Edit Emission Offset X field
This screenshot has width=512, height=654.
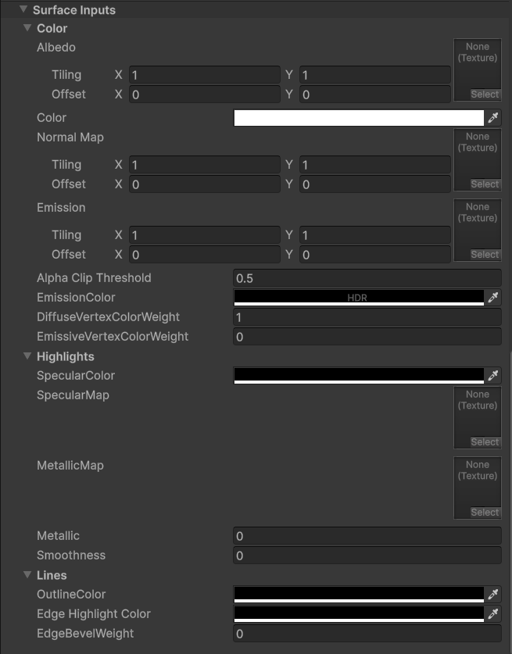[x=205, y=255]
